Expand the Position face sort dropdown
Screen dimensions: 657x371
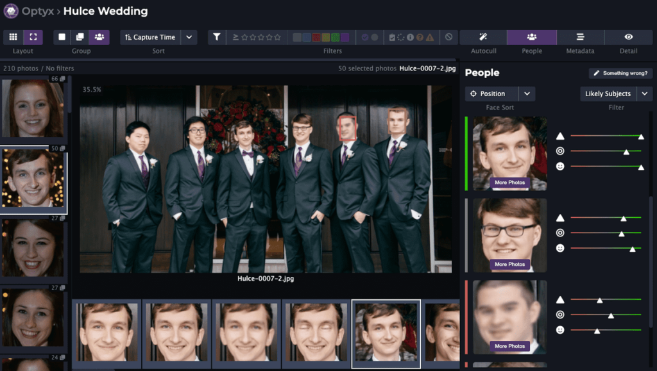527,94
